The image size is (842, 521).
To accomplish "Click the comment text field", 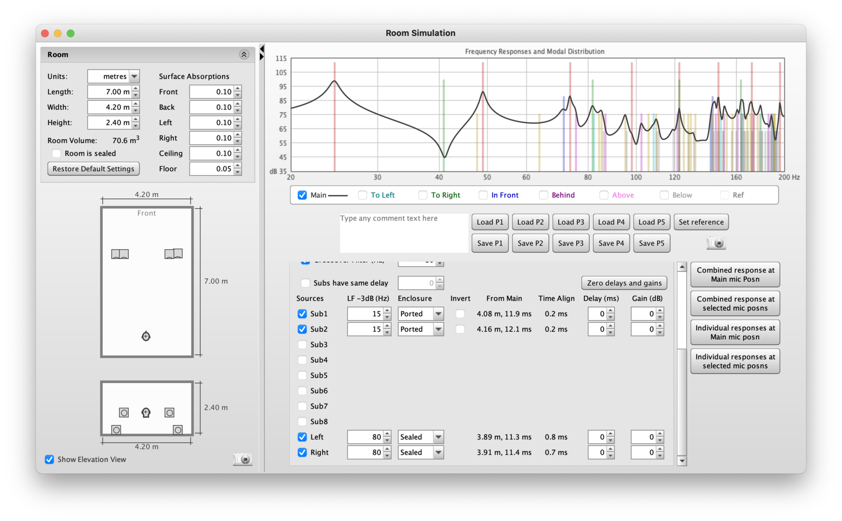I will [404, 233].
